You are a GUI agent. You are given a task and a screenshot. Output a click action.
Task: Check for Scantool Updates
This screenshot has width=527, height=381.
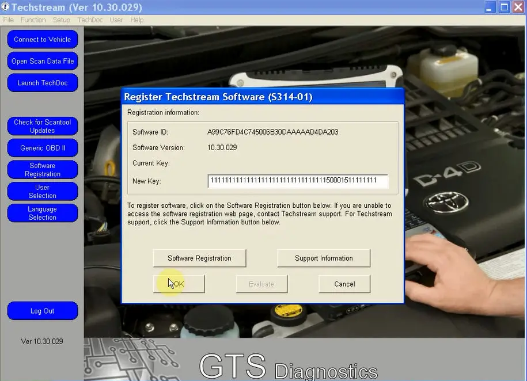click(x=43, y=126)
